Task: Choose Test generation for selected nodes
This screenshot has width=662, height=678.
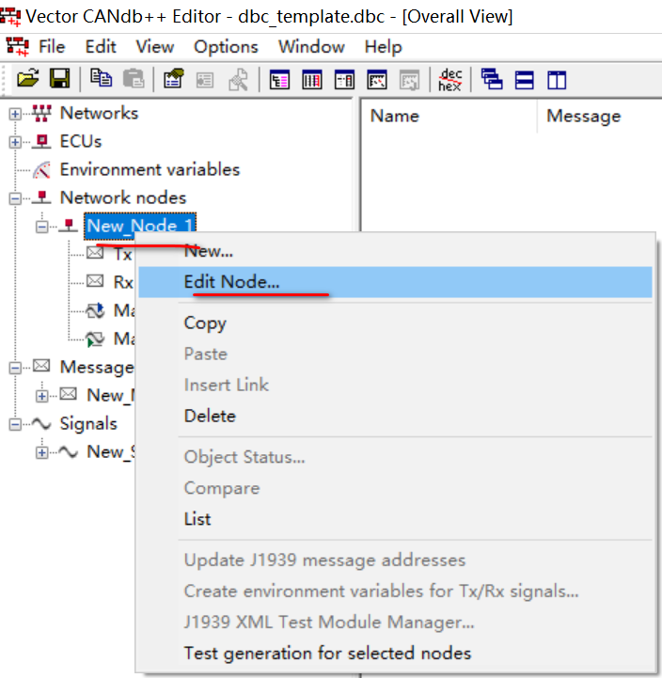Action: pos(395,653)
